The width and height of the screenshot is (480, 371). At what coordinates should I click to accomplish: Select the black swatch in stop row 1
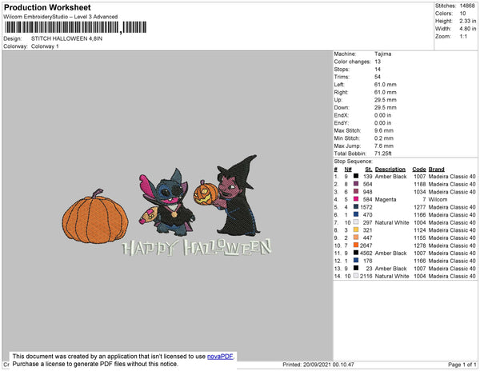coord(356,176)
